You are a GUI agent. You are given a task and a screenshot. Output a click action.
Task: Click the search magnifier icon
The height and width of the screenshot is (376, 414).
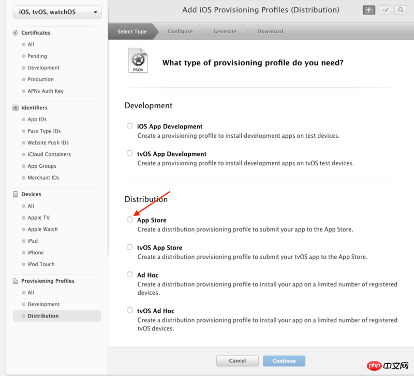point(401,10)
